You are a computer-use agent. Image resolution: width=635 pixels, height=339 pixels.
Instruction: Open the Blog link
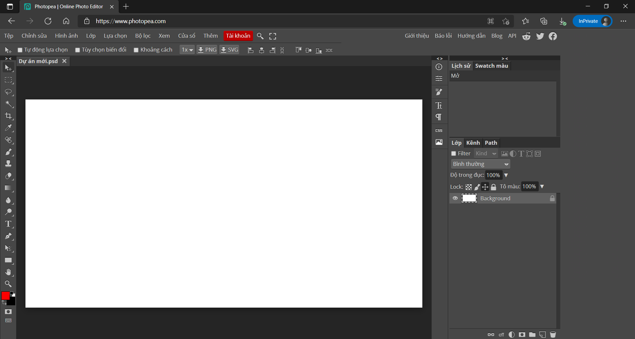497,36
